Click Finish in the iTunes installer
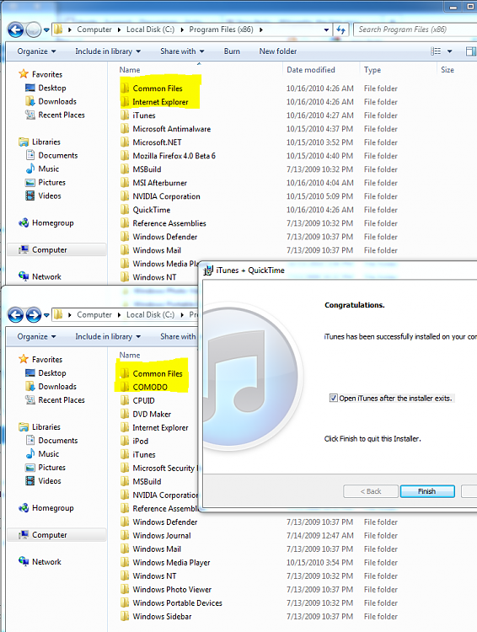The width and height of the screenshot is (477, 632). [x=427, y=491]
